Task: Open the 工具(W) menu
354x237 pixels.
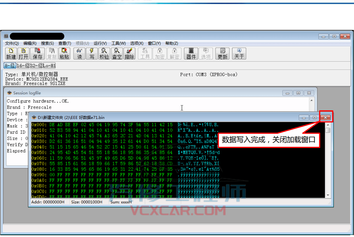Action: (x=119, y=43)
